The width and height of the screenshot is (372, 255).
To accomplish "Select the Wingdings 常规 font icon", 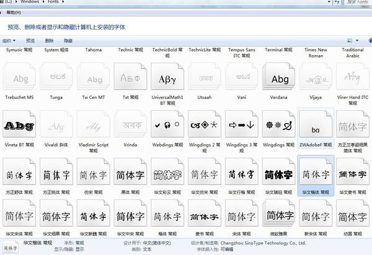I will (x=279, y=124).
